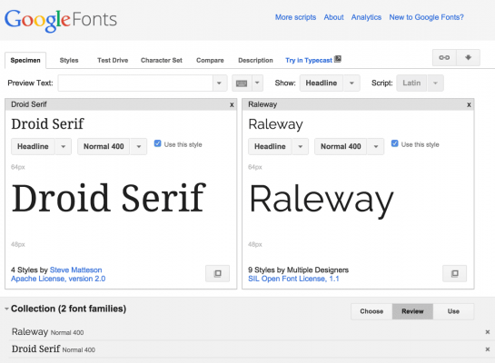Click the Preview Text input field
Viewport: 495px width, 363px height.
(x=135, y=83)
